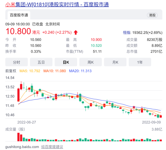Click the timestamp 09-09 16:00:00
Screen dimensions: 166x150
tap(18, 24)
